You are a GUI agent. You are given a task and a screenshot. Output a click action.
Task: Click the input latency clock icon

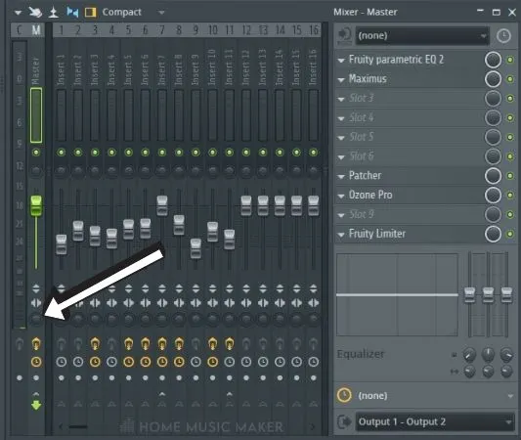[503, 35]
